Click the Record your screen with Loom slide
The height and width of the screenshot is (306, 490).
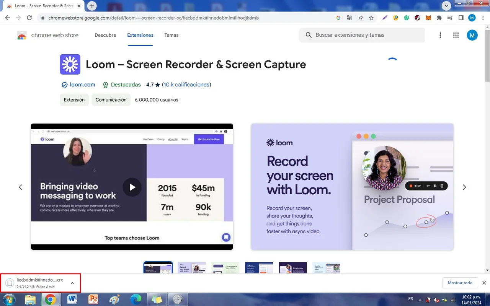pos(352,187)
